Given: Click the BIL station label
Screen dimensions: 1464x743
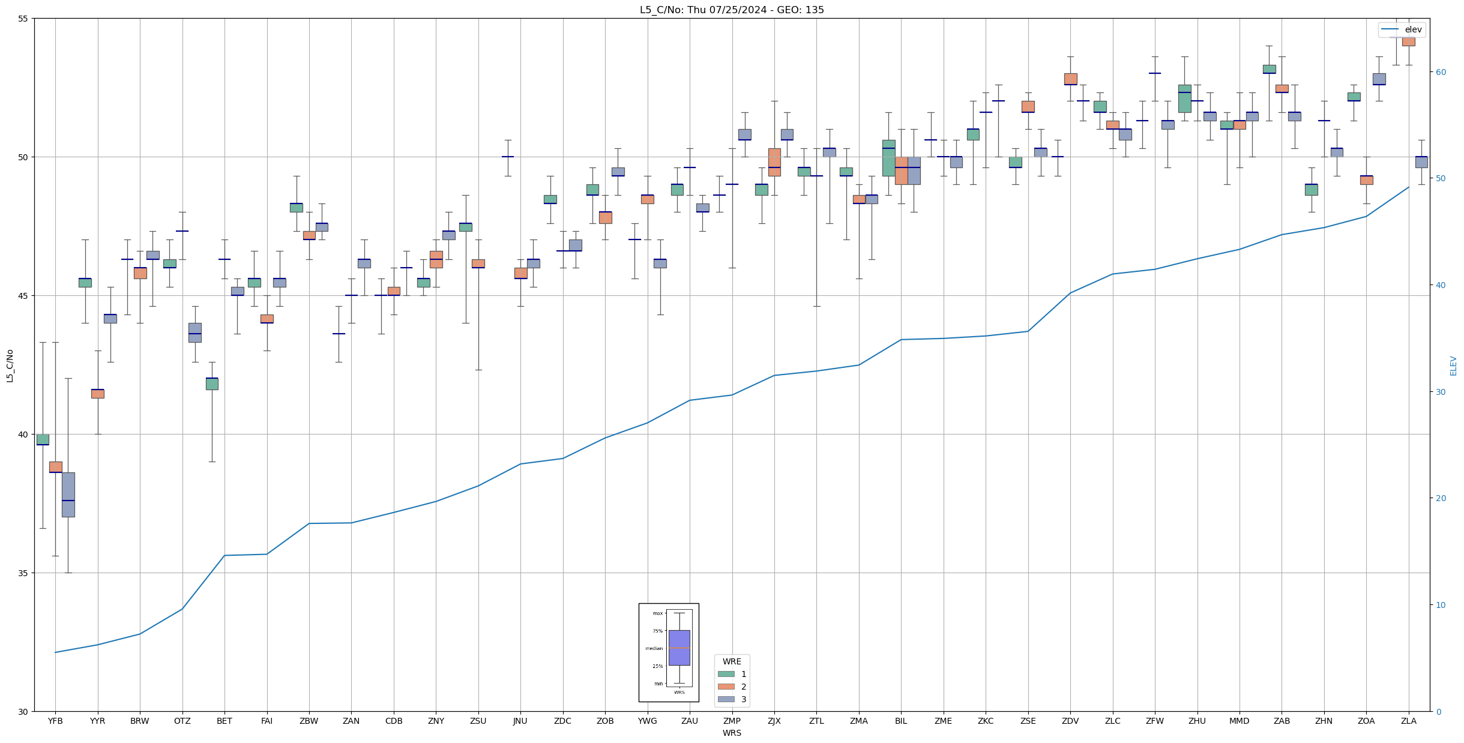Looking at the screenshot, I should 901,721.
